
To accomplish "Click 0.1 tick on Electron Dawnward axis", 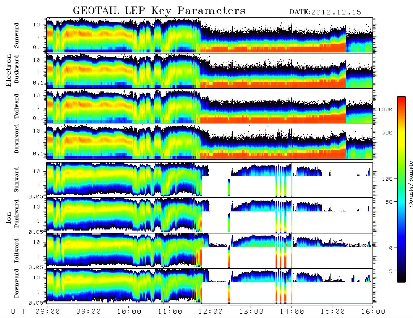I will tap(38, 154).
